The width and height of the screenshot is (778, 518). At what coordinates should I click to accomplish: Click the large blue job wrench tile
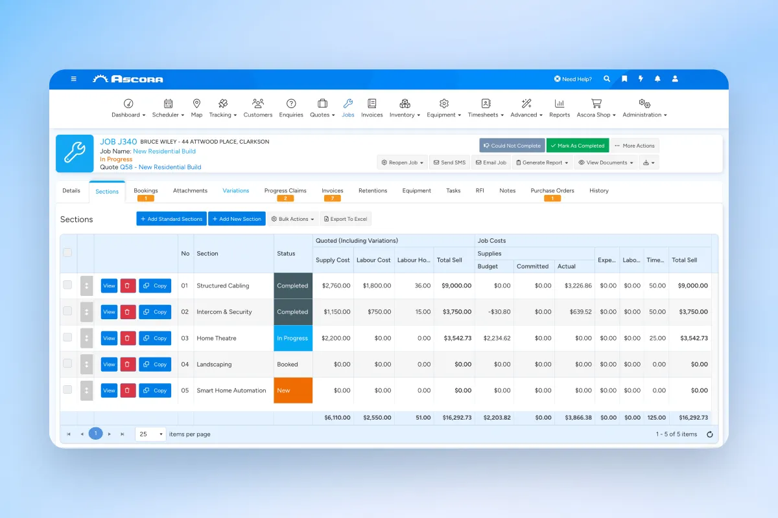pos(75,153)
